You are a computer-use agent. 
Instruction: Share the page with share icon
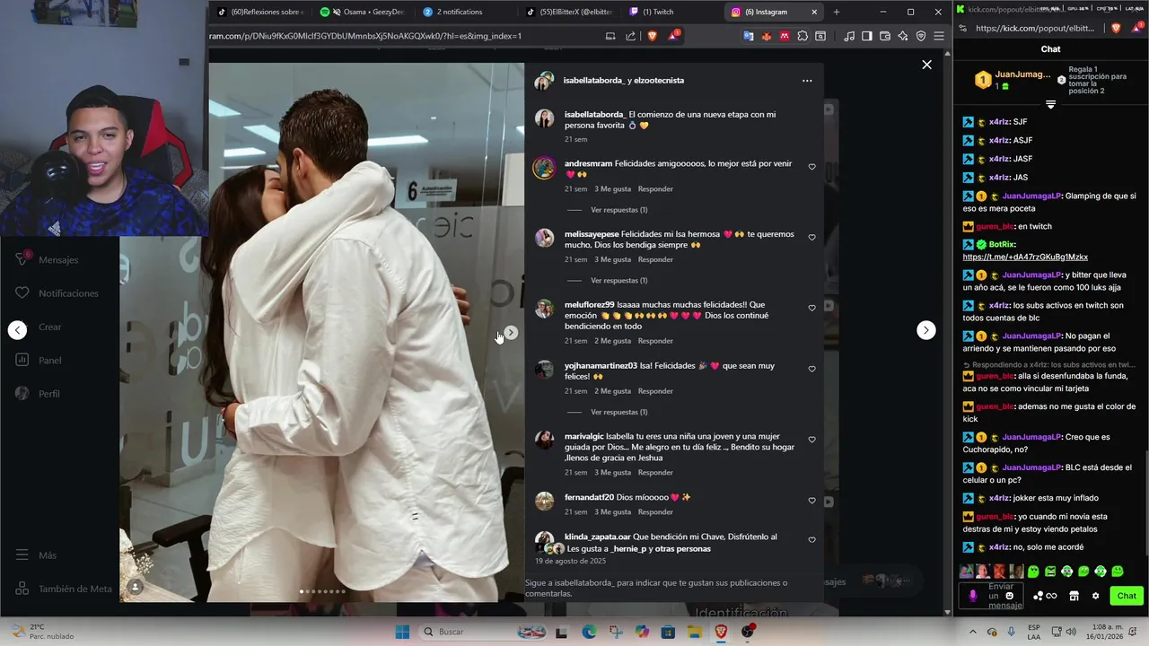pyautogui.click(x=630, y=36)
